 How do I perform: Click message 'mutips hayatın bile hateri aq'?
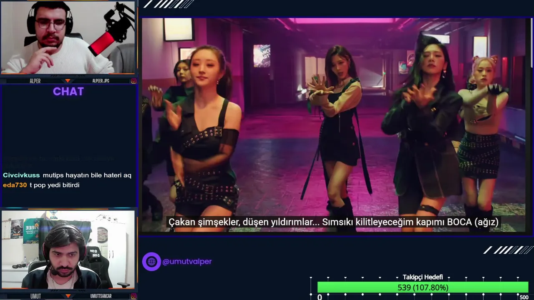pos(87,175)
